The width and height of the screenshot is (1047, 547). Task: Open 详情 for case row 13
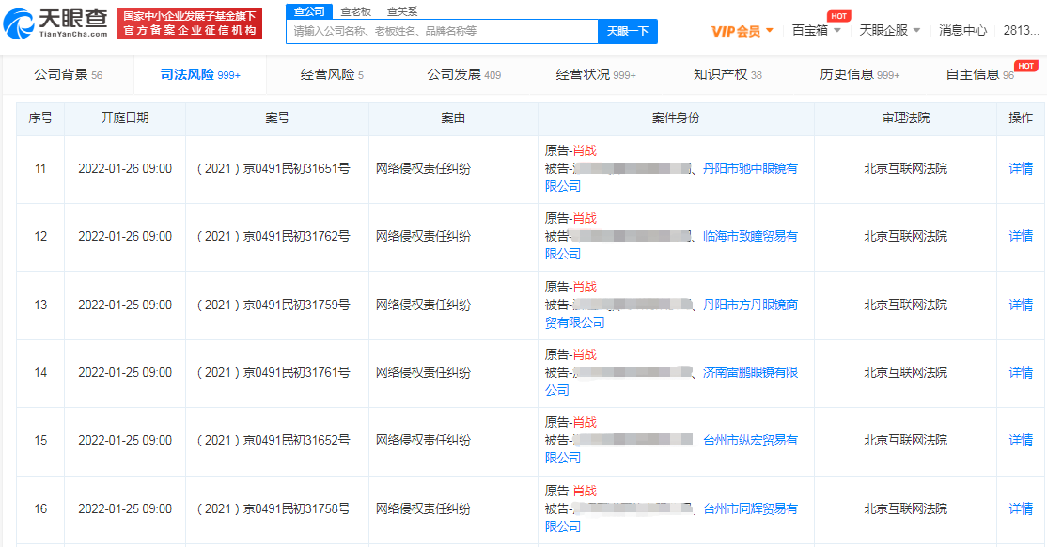tap(1021, 305)
